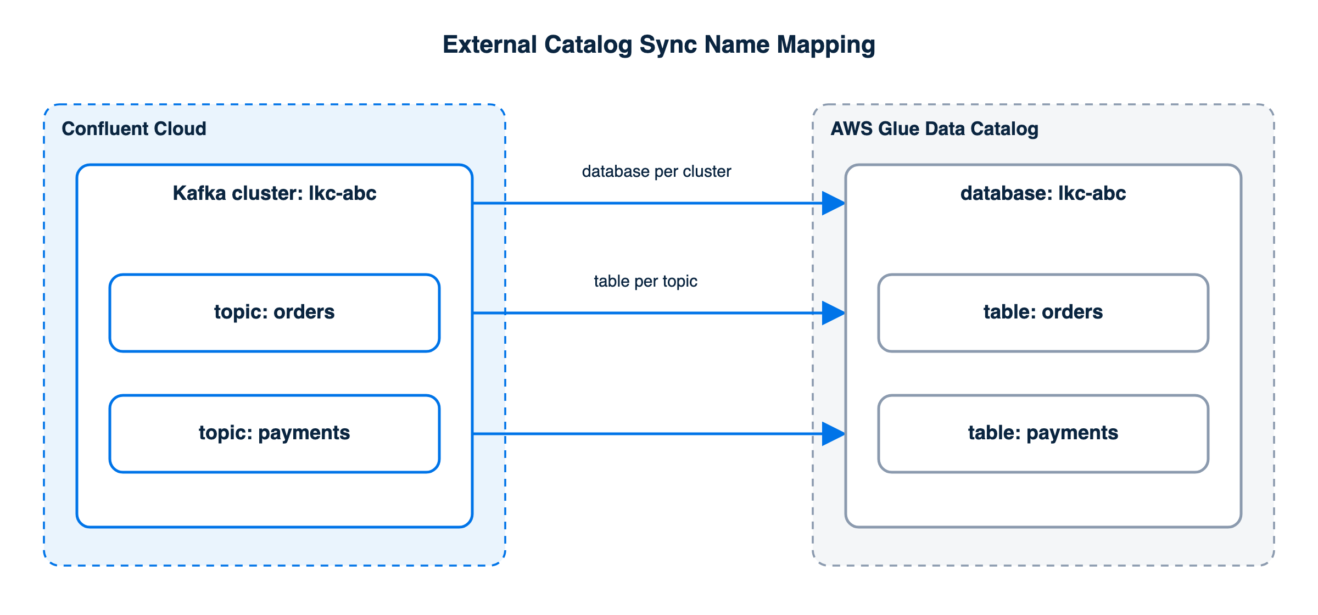Viewport: 1318px width, 615px height.
Task: Select the AWS Glue Data Catalog label
Action: coord(934,128)
